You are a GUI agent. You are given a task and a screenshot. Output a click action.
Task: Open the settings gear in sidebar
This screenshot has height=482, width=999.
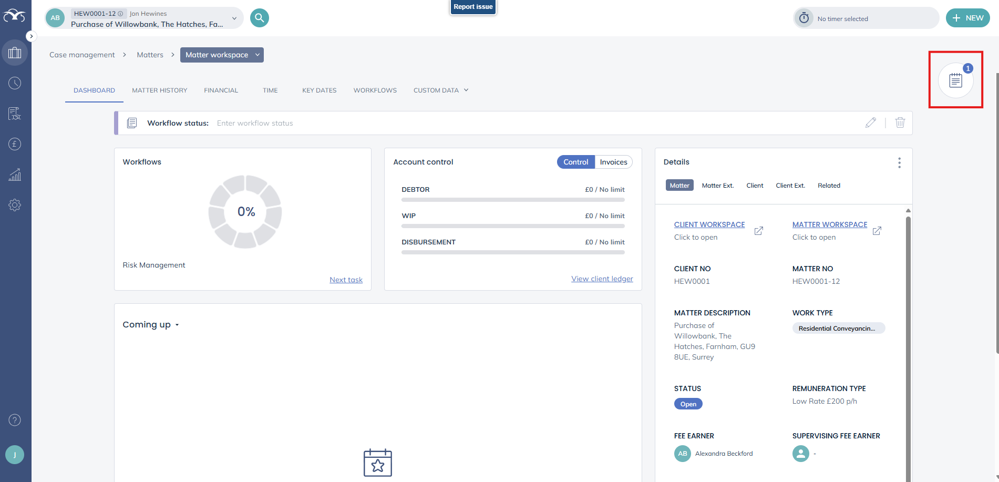[x=15, y=205]
